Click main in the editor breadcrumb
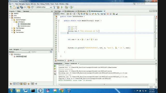This screenshot has height=93, width=166. [x=71, y=60]
